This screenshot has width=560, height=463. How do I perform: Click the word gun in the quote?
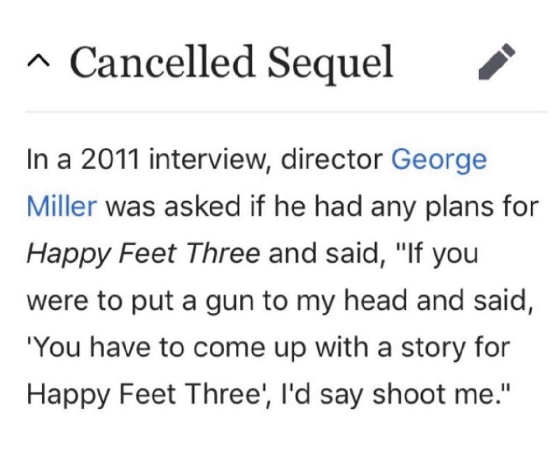[x=228, y=301]
